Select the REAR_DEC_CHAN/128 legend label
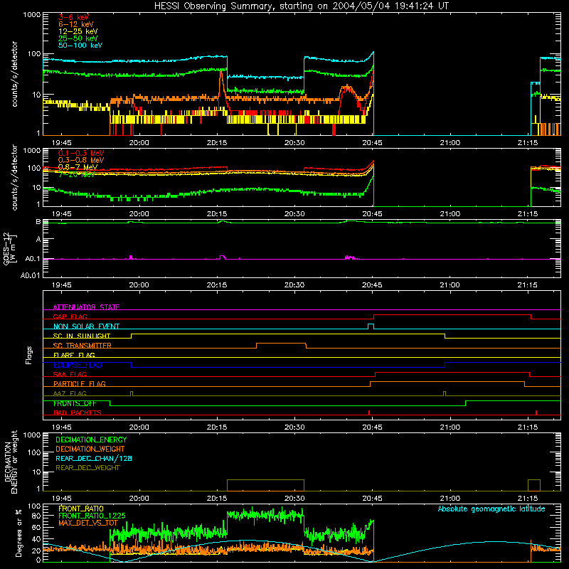The image size is (569, 569). tap(94, 458)
